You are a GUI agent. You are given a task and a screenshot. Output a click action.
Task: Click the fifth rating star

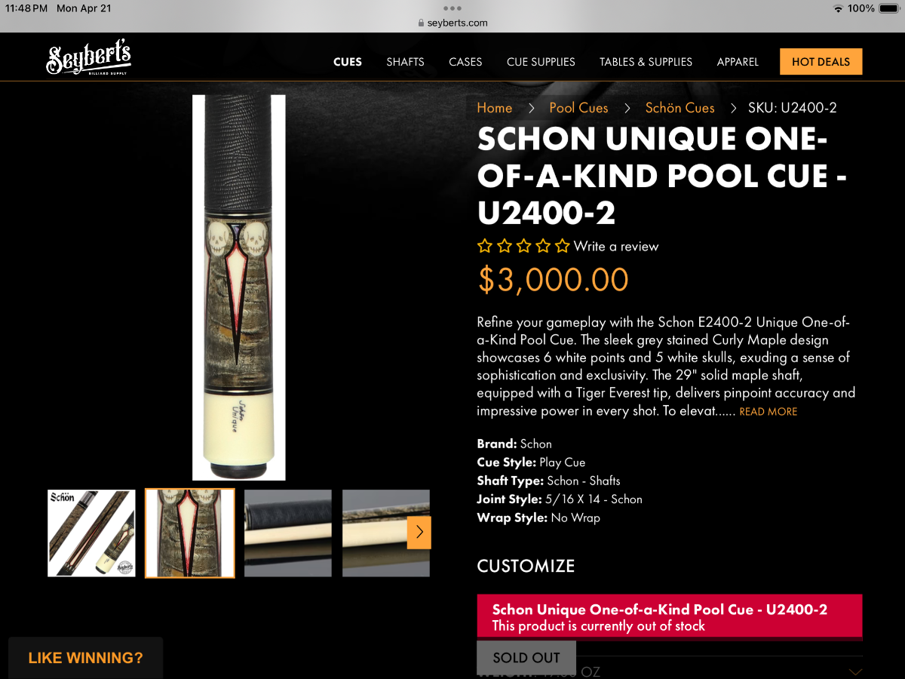tap(563, 246)
